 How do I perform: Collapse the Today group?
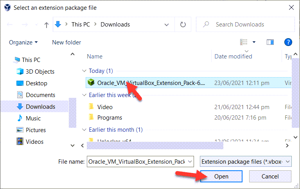[83, 71]
